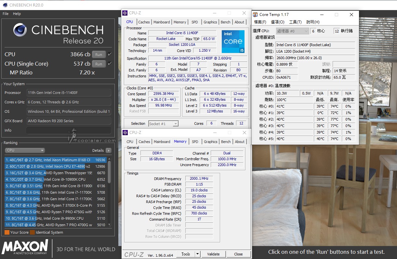Click the CPU-Z Validate button

point(213,254)
